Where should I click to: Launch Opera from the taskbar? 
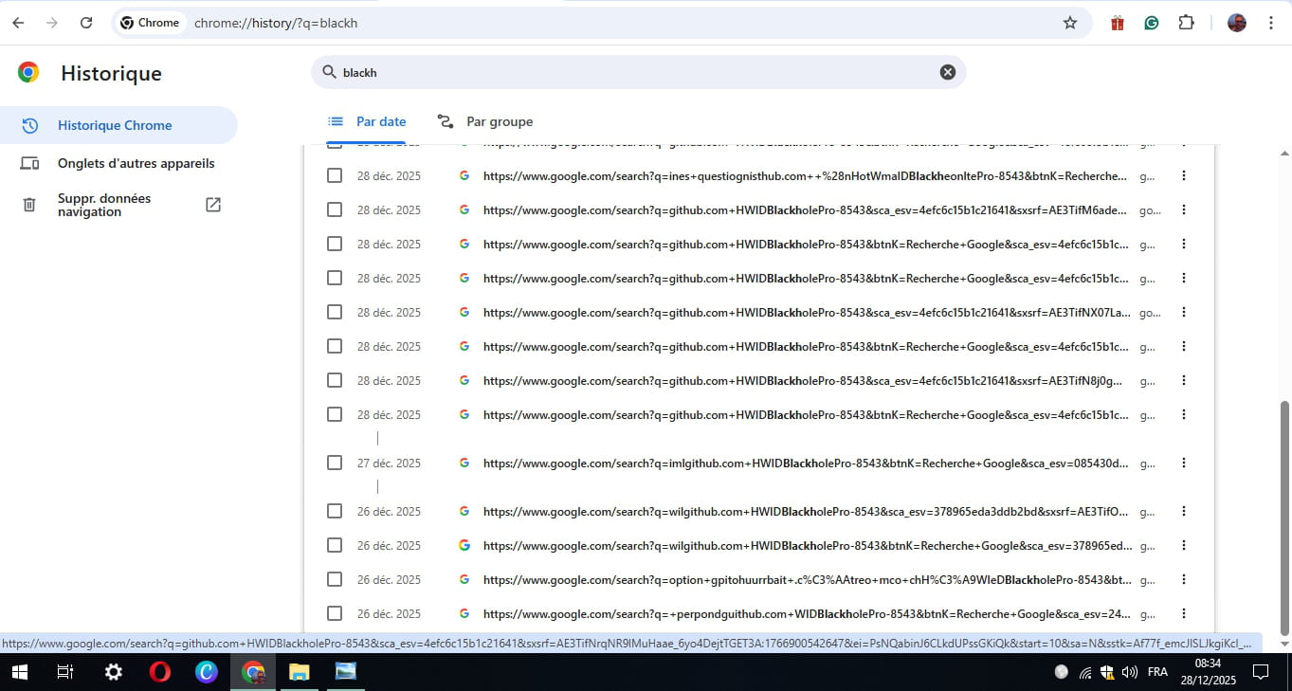click(160, 672)
